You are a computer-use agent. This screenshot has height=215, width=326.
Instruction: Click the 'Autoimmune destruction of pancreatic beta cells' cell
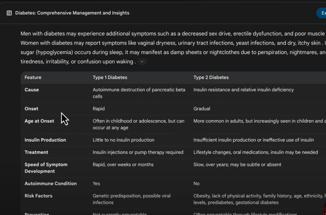[139, 93]
